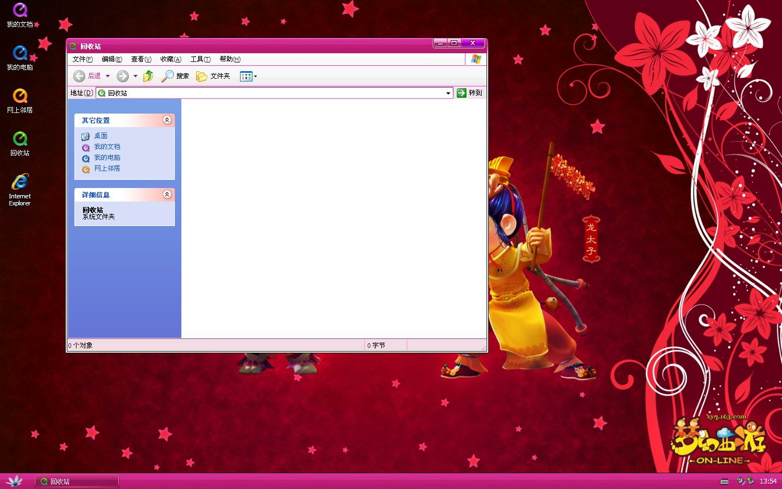The width and height of the screenshot is (782, 489).
Task: Select the 回收站 desktop icon
Action: [20, 144]
